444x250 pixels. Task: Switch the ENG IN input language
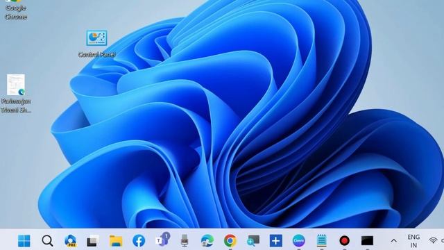(413, 241)
